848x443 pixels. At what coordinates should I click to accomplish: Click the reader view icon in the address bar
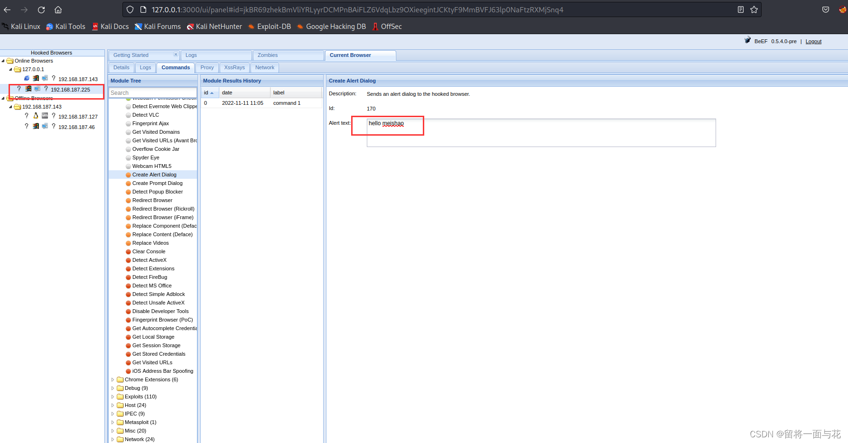click(x=741, y=9)
